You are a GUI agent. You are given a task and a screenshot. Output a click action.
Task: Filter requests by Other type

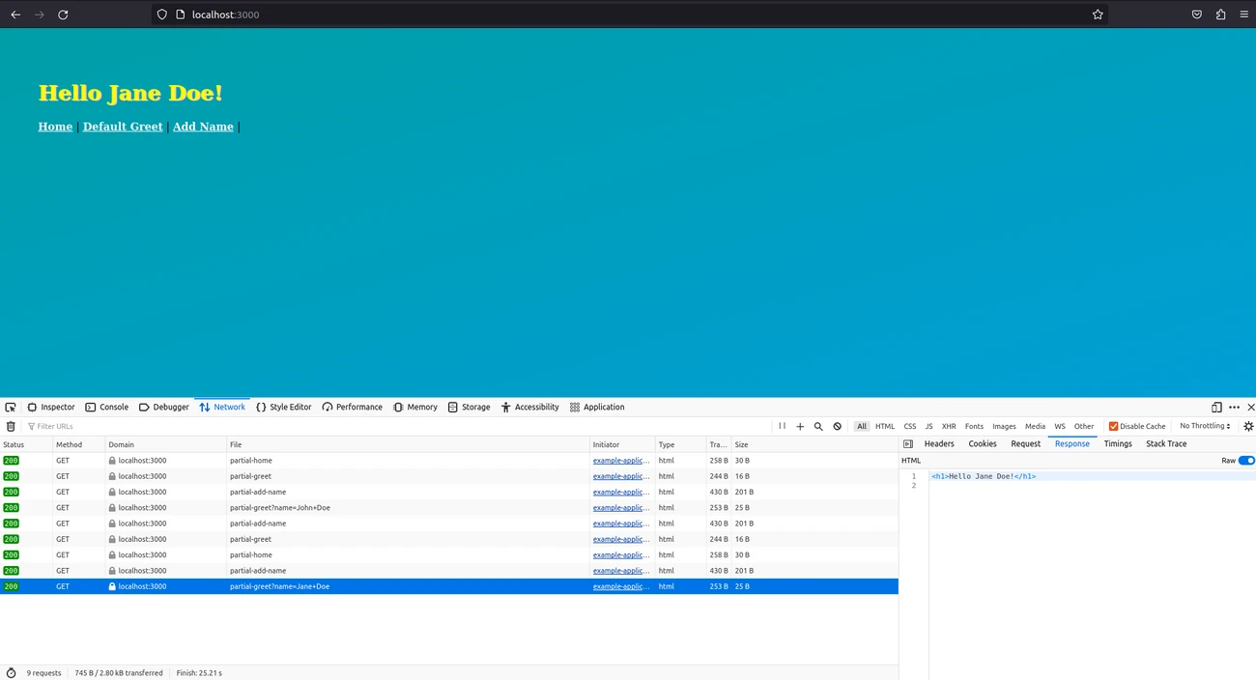tap(1084, 426)
